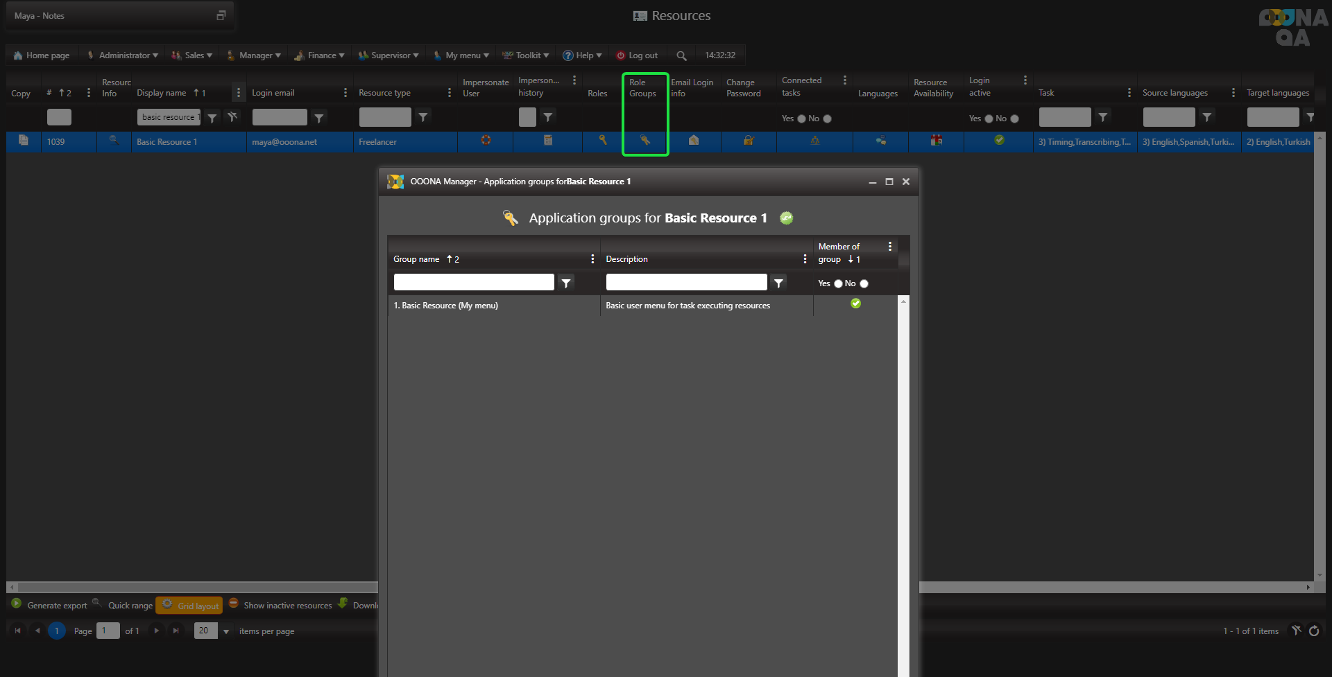Go to Home page menu item

[42, 55]
